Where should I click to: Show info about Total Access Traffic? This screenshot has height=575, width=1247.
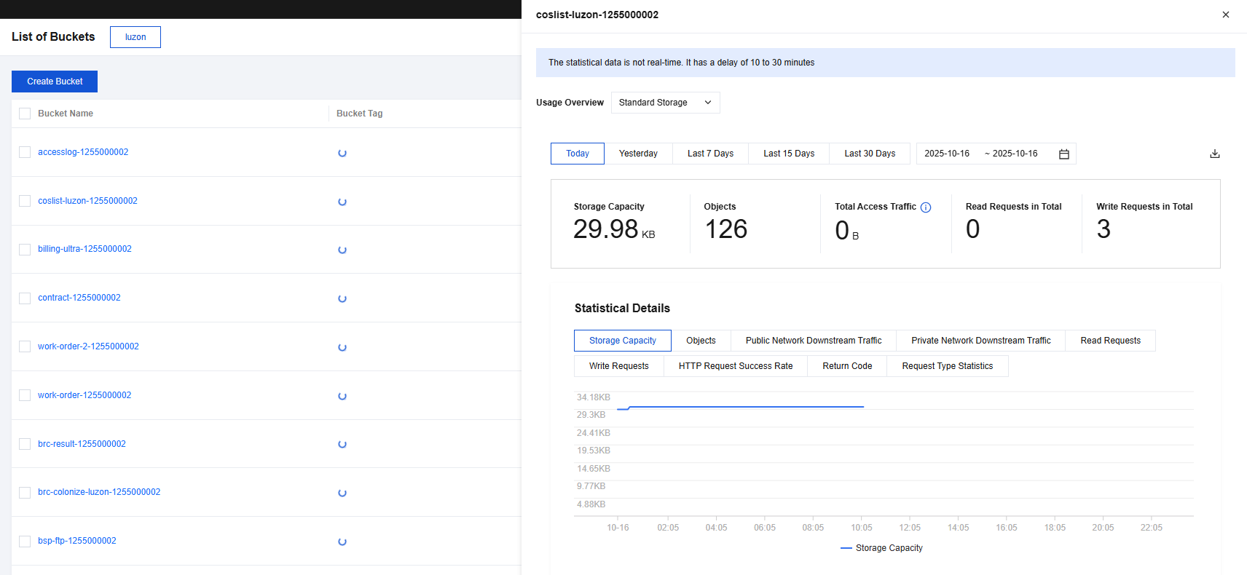926,207
